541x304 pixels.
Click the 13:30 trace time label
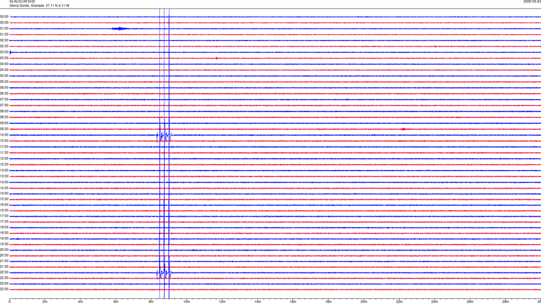point(4,176)
